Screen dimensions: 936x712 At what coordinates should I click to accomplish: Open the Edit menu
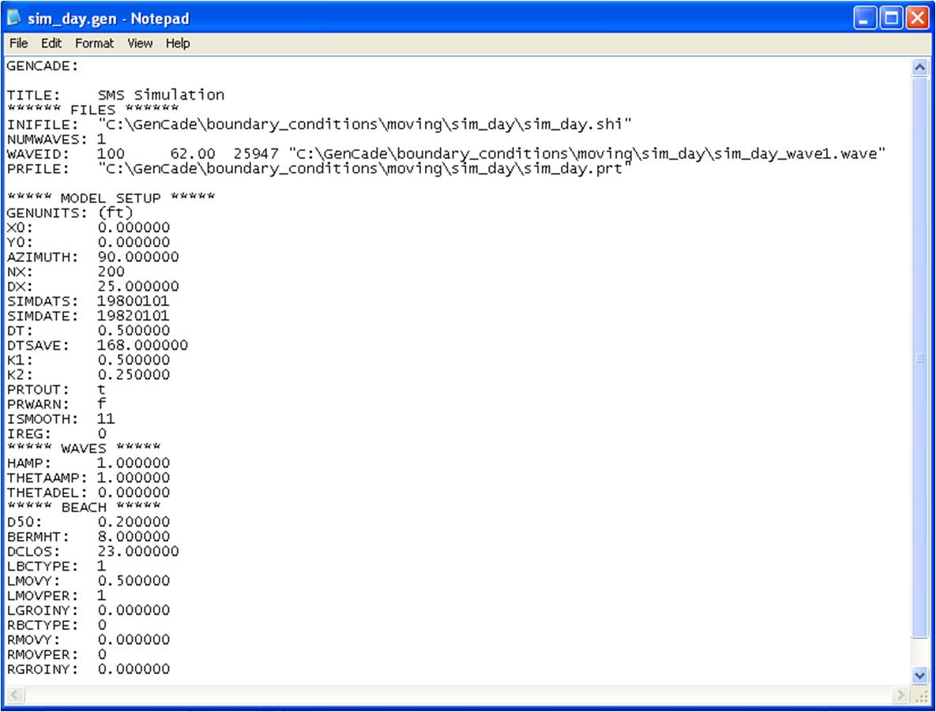click(x=51, y=43)
